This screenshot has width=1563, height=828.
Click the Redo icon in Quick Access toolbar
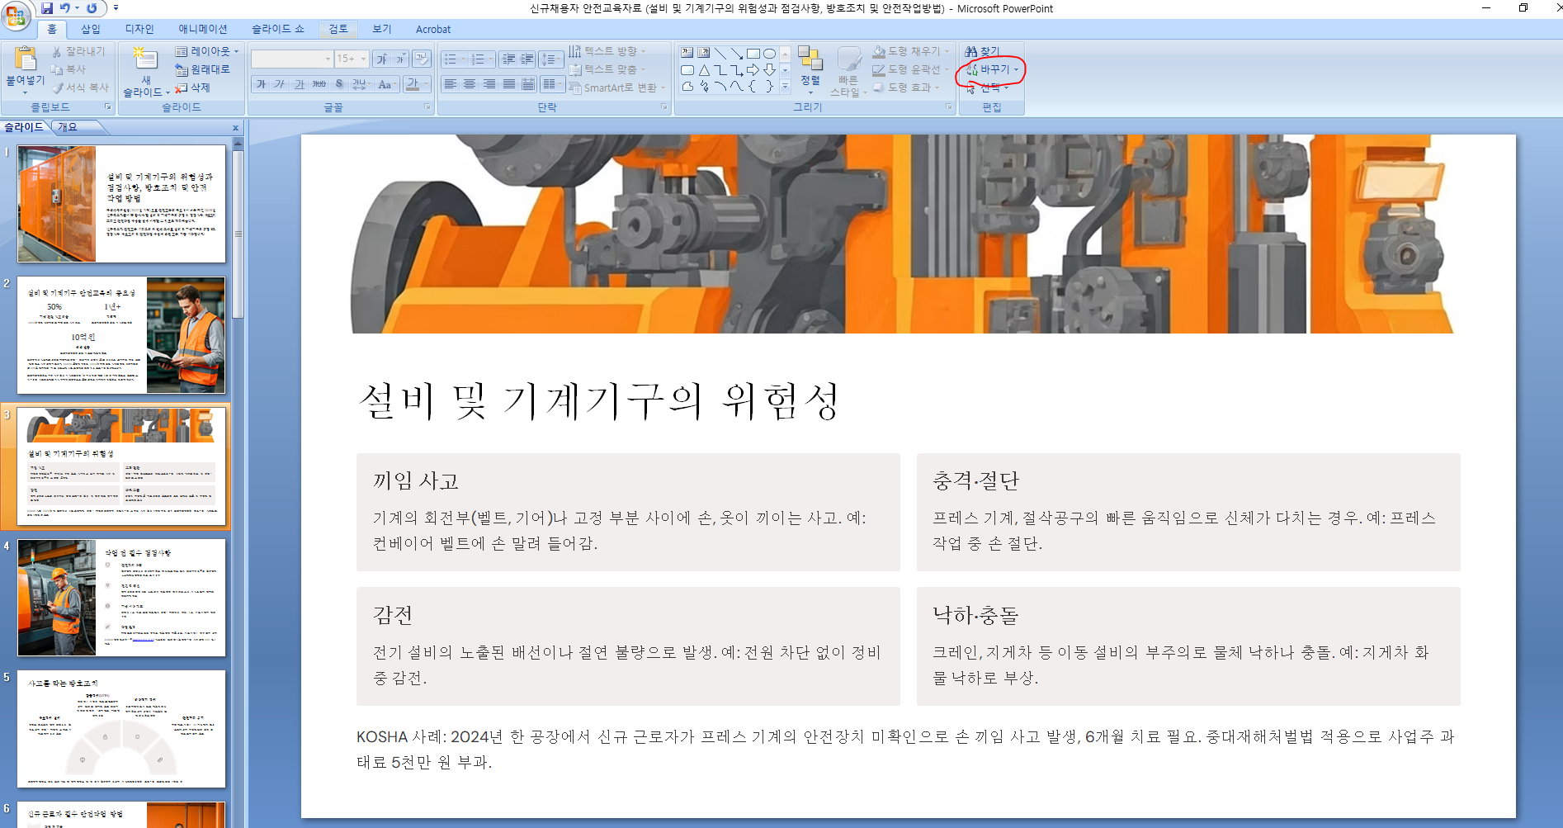coord(92,8)
